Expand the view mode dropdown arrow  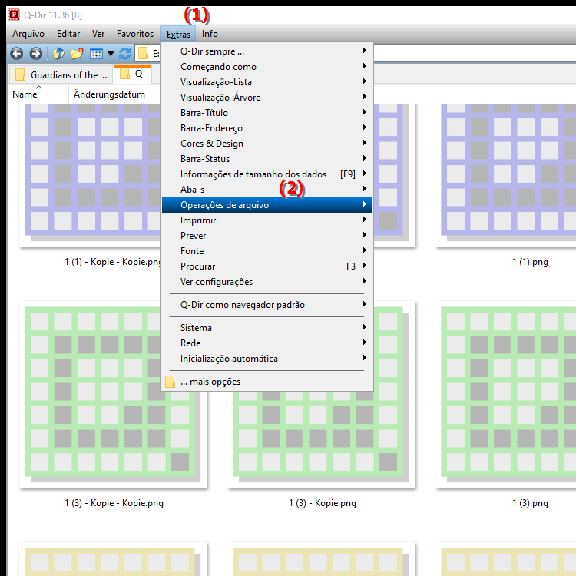coord(111,54)
